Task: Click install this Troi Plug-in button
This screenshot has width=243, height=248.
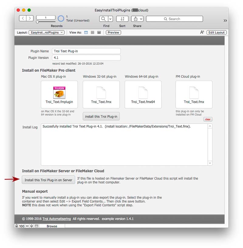Action: tap(101, 117)
